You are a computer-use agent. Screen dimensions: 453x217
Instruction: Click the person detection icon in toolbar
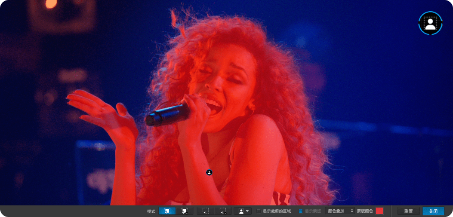(x=241, y=211)
